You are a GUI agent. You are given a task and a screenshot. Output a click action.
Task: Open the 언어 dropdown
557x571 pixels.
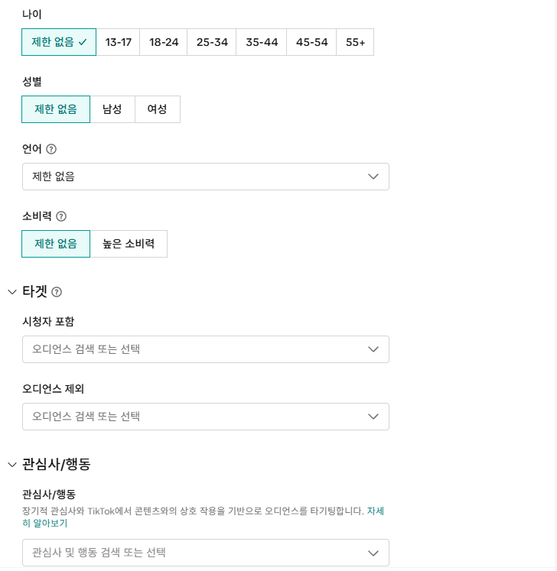pos(205,177)
